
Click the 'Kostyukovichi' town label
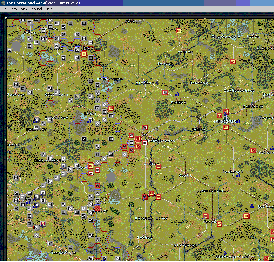pos(233,257)
